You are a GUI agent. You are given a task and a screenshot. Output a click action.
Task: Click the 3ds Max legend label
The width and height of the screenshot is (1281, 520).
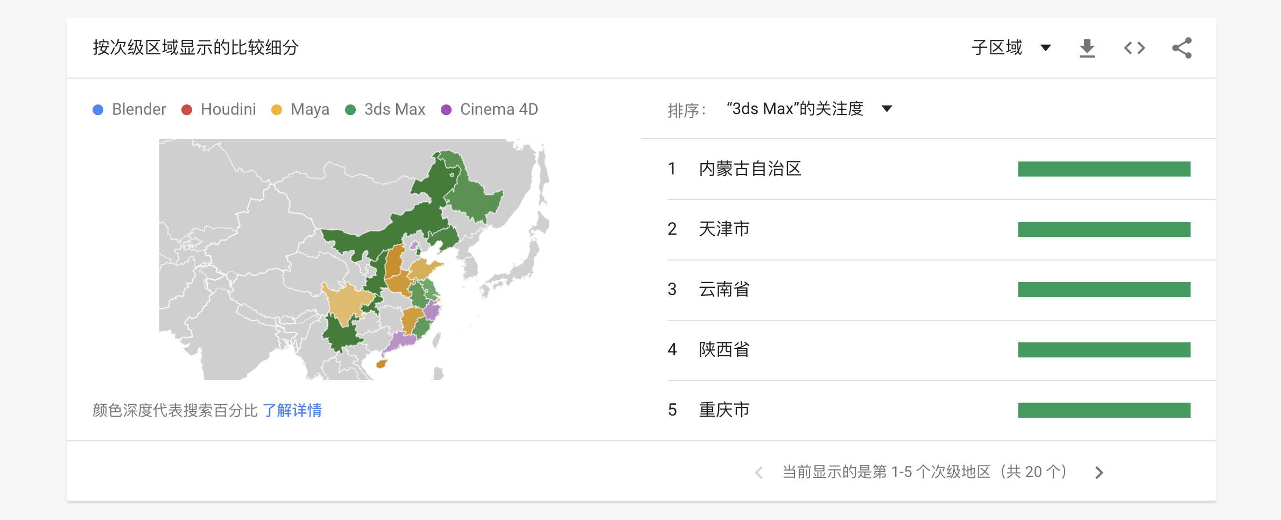click(x=395, y=109)
